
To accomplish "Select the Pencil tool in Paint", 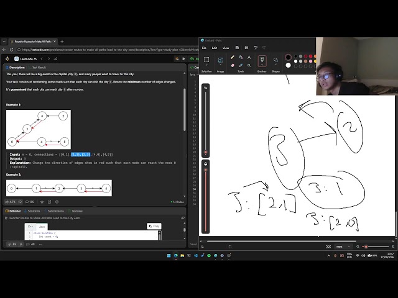I will (232, 57).
